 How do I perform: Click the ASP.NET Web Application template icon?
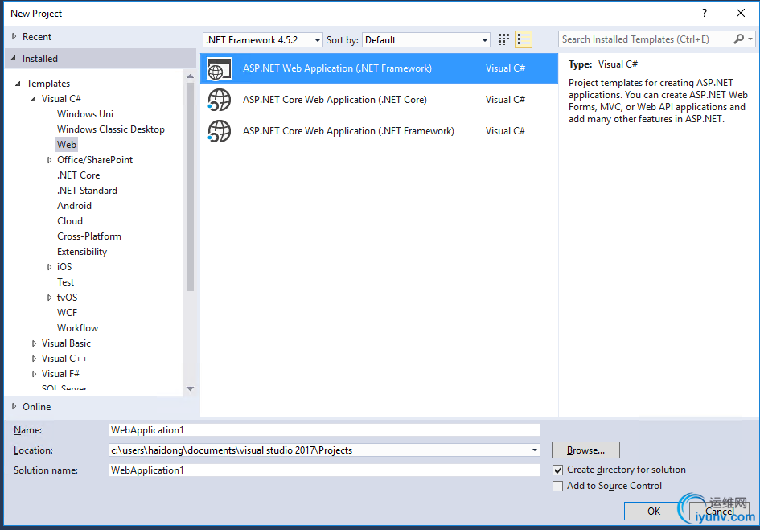tap(219, 68)
